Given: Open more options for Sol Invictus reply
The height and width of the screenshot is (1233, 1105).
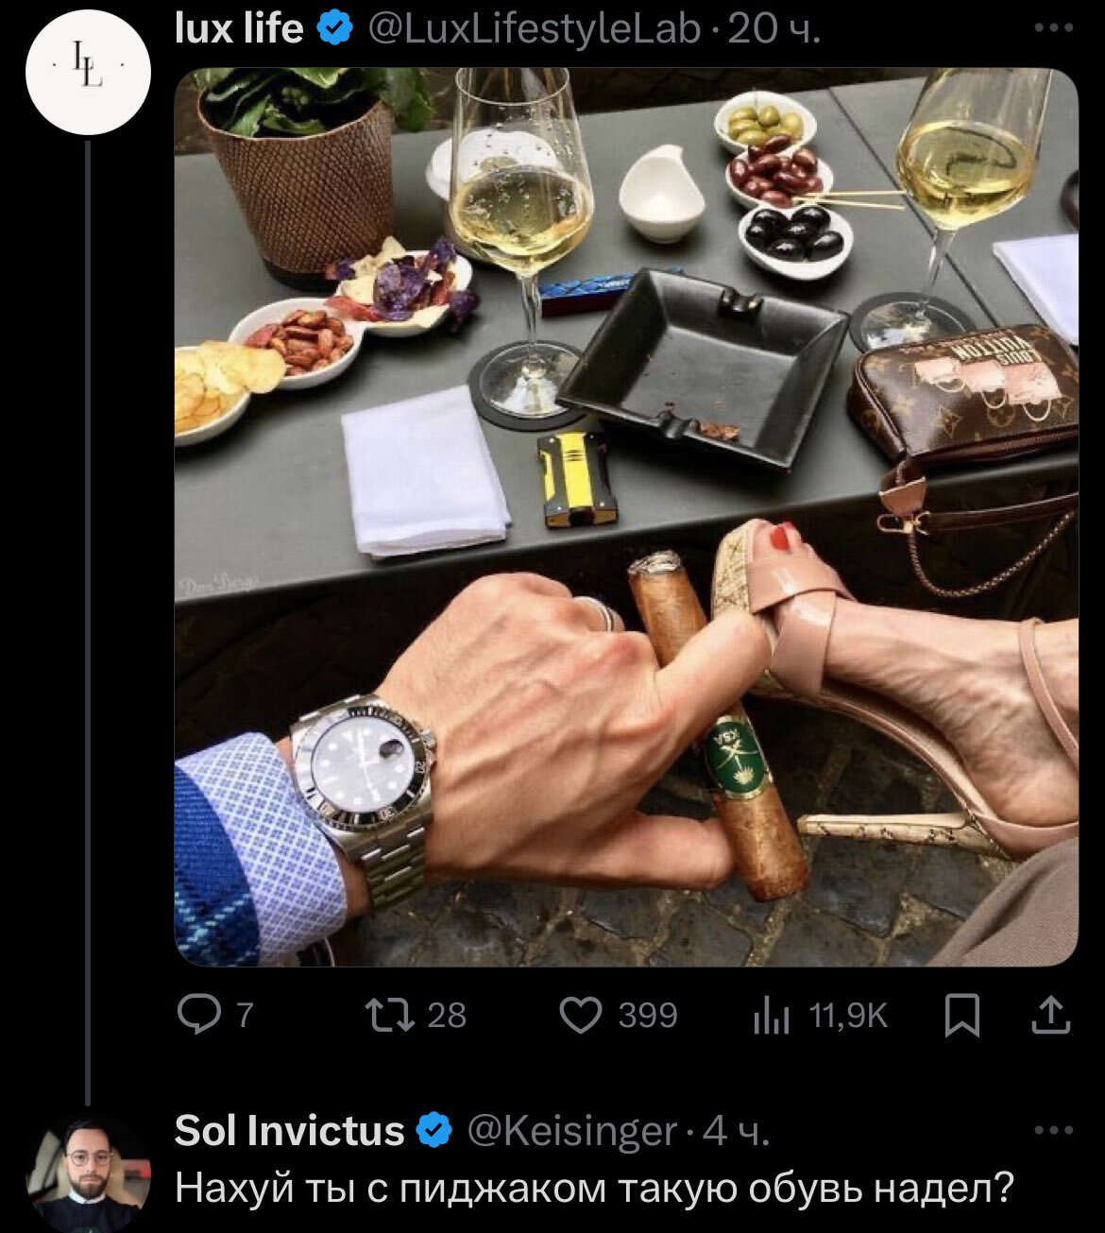Looking at the screenshot, I should click(1054, 1129).
